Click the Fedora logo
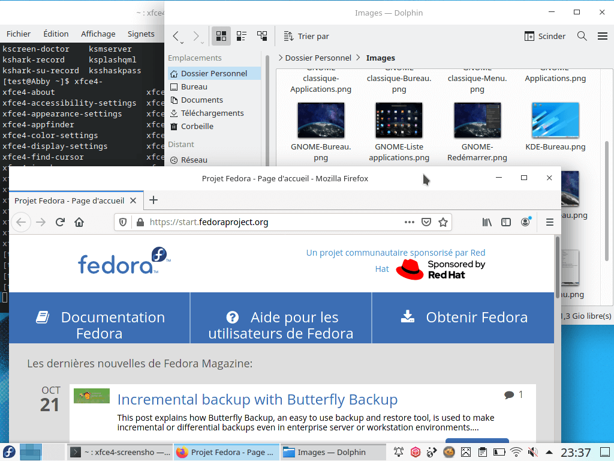614x461 pixels. click(x=125, y=261)
